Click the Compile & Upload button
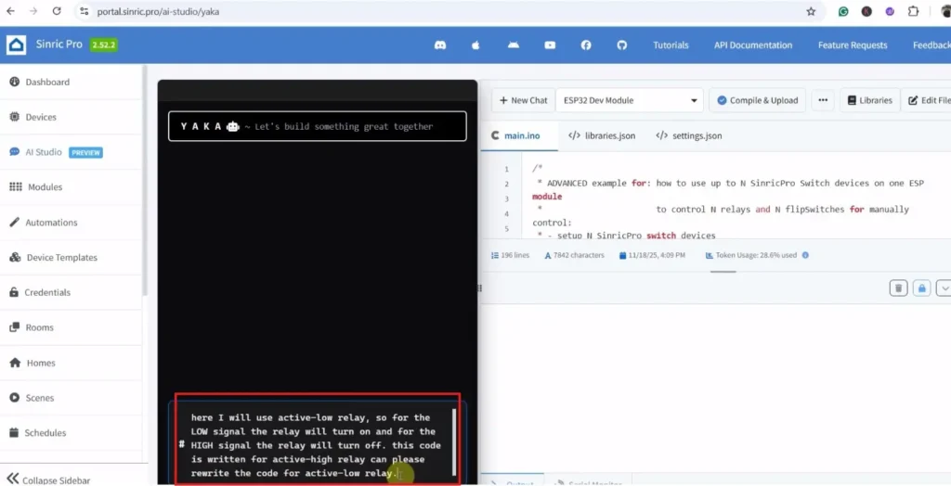The height and width of the screenshot is (486, 951). [757, 100]
